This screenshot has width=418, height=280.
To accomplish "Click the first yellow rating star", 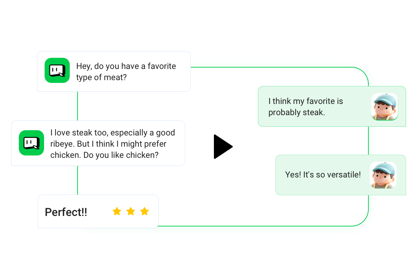I will click(x=117, y=211).
